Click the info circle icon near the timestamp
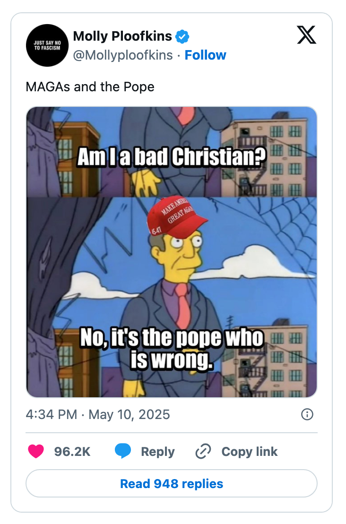The height and width of the screenshot is (524, 346). (x=307, y=414)
